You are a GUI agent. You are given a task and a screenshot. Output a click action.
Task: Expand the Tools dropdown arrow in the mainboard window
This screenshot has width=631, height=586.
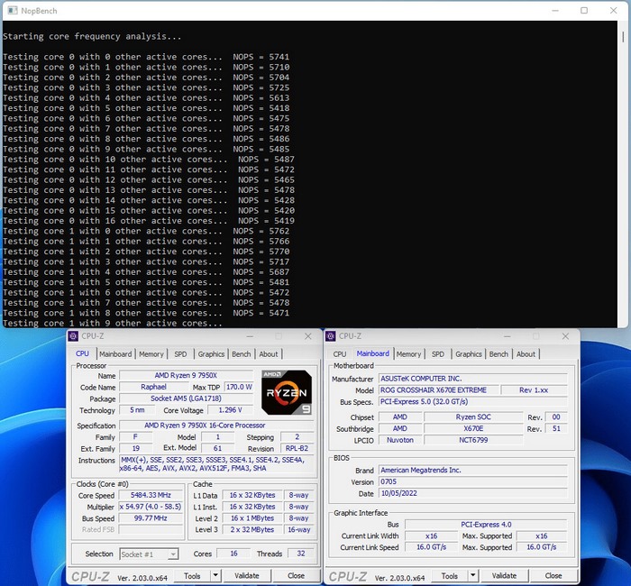click(x=472, y=575)
